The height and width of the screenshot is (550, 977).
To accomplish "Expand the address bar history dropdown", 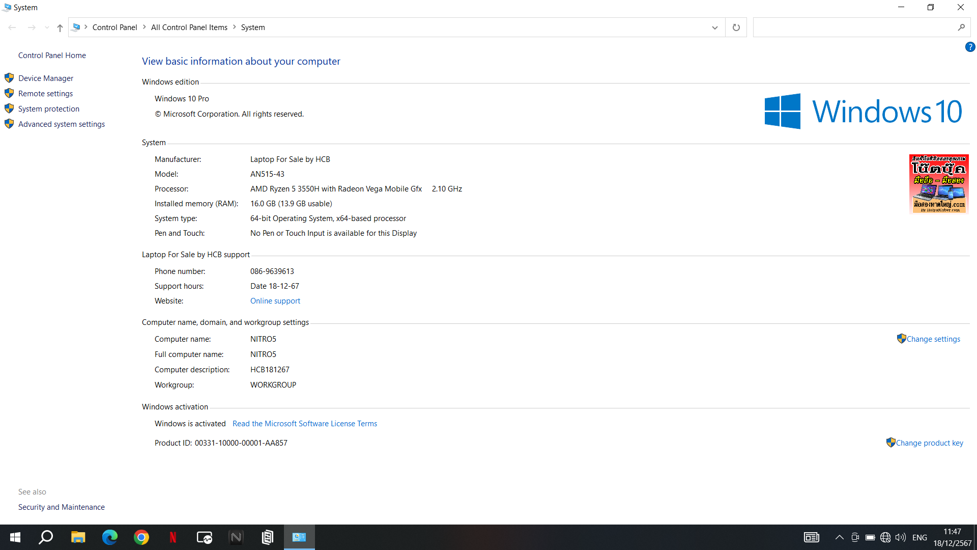I will click(x=714, y=28).
